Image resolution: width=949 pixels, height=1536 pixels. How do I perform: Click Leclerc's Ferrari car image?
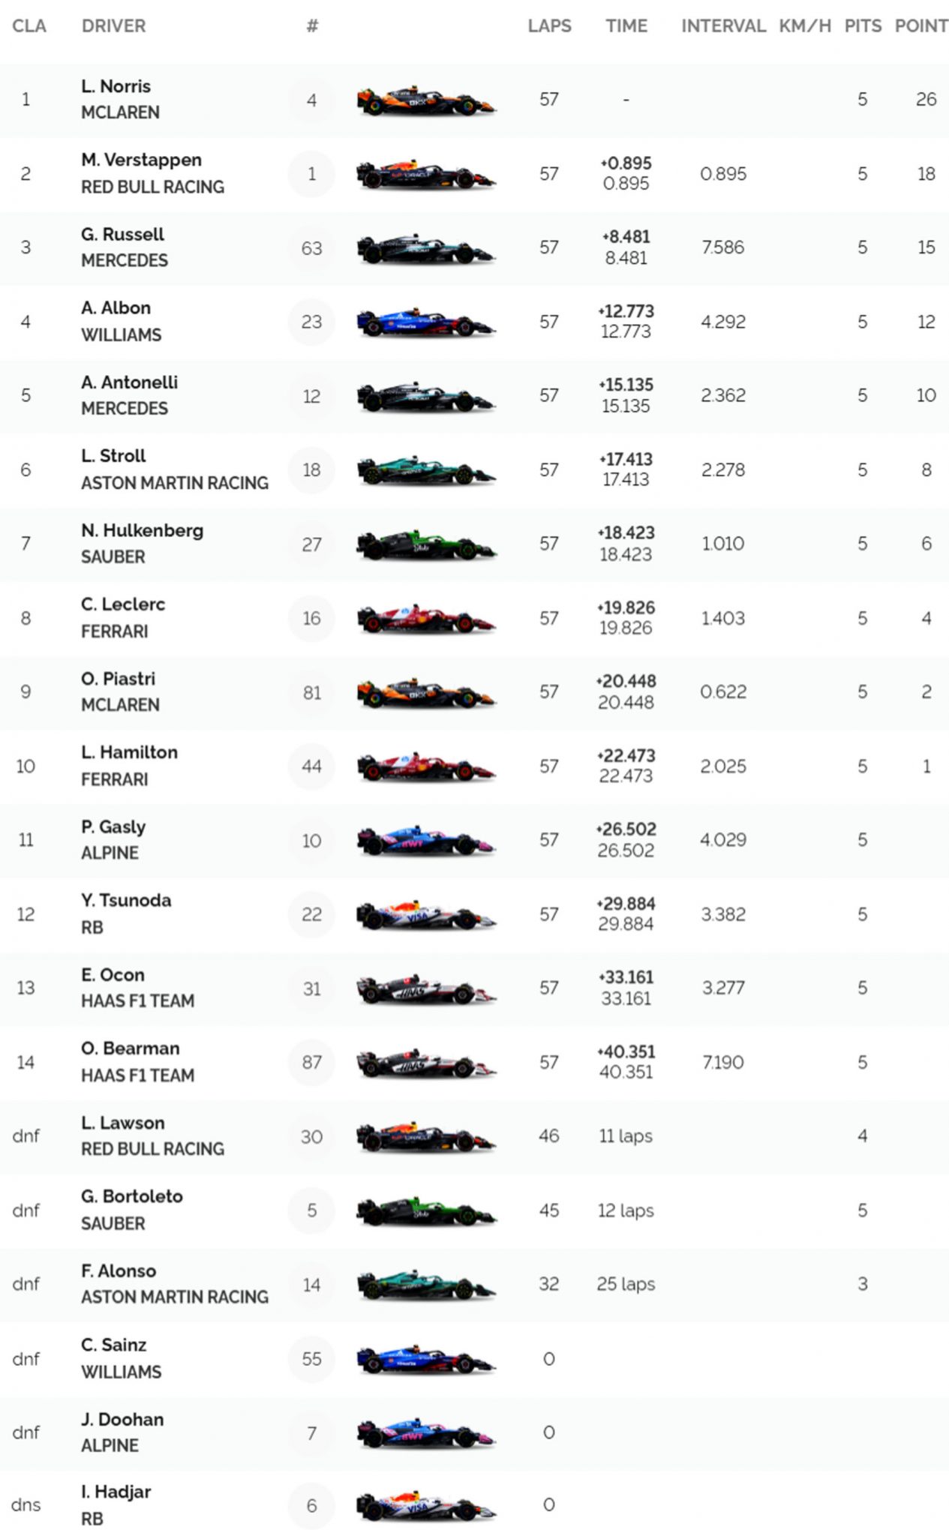click(x=425, y=619)
